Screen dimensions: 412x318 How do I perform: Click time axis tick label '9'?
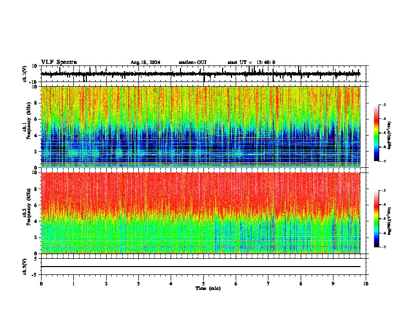[x=333, y=284]
